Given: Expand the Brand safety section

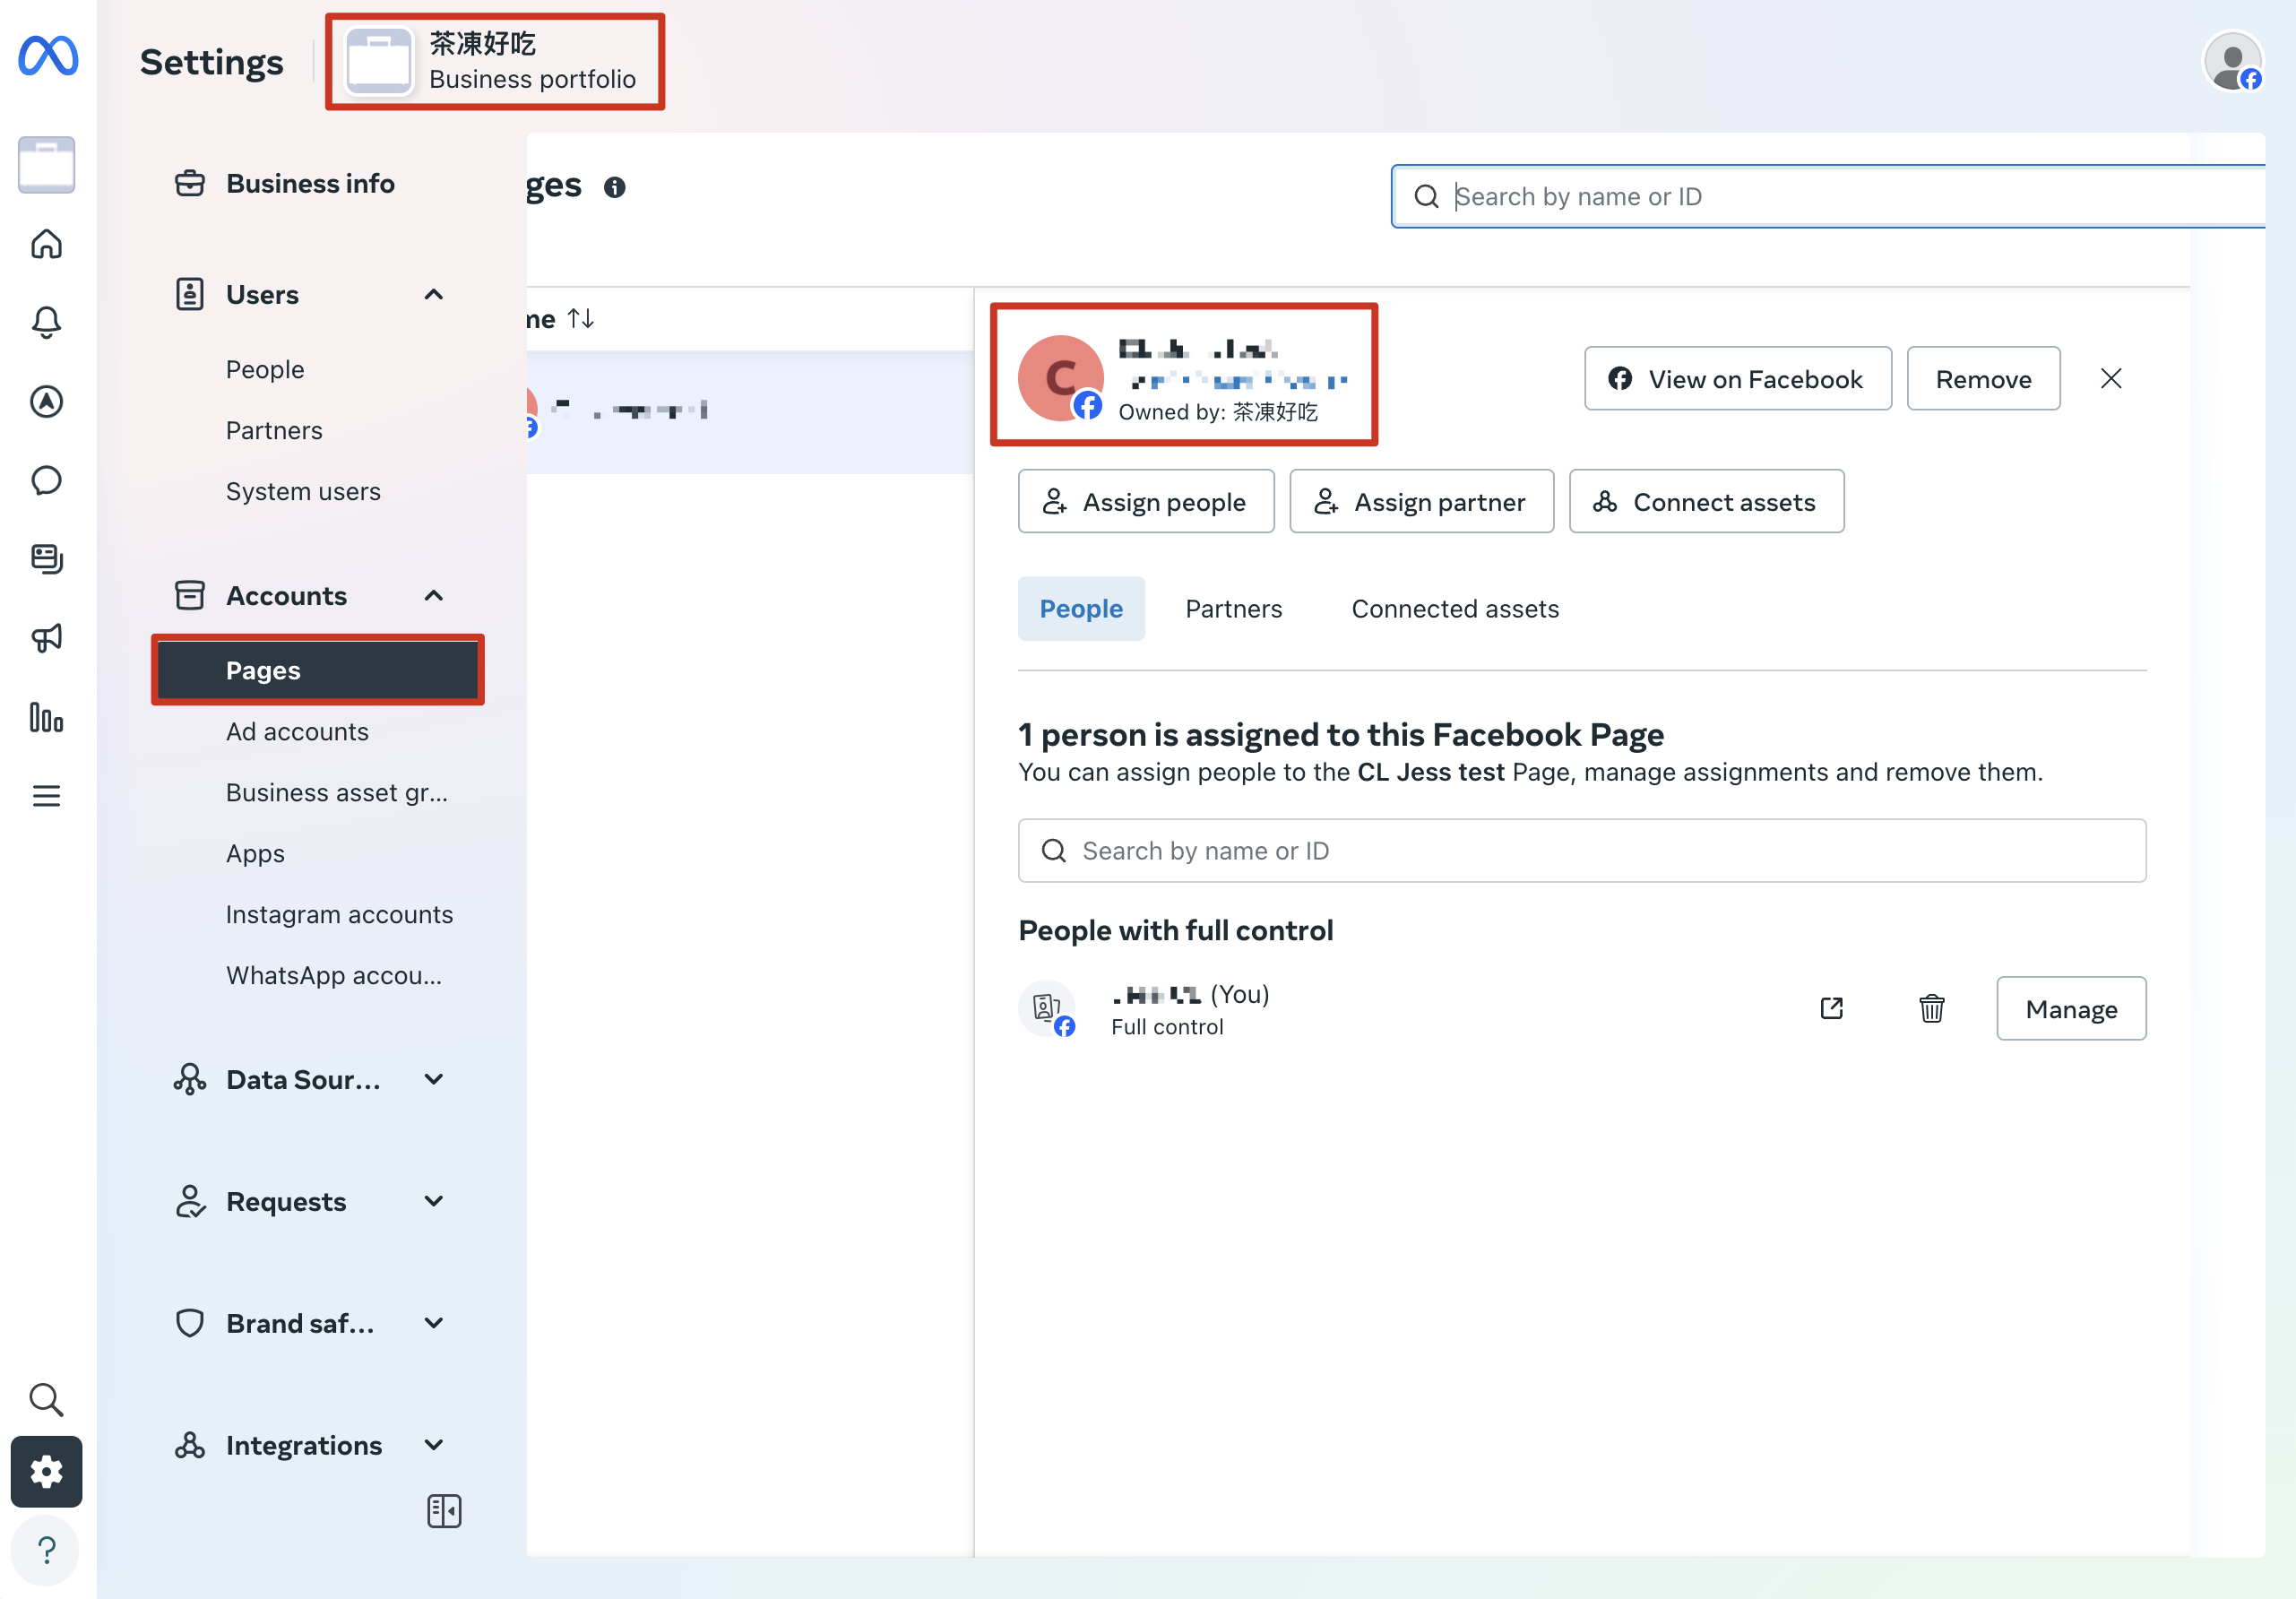Looking at the screenshot, I should [x=434, y=1324].
